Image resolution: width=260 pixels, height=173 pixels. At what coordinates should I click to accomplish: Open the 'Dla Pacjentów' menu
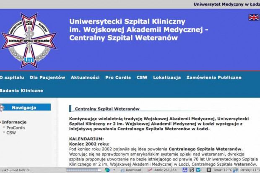click(x=47, y=77)
